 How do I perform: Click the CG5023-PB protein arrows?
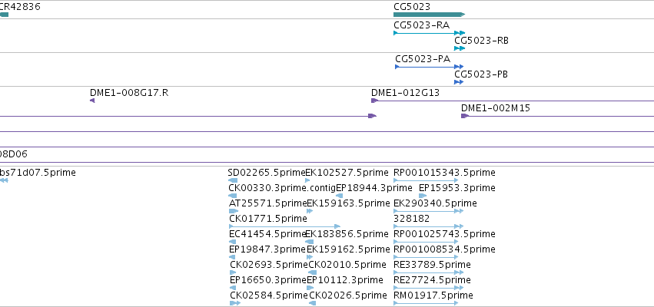point(459,82)
